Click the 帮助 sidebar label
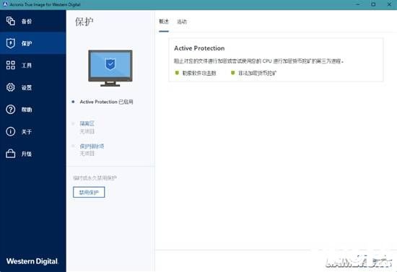Image resolution: width=397 pixels, height=272 pixels. [x=27, y=110]
